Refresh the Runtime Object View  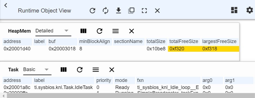coord(93,11)
